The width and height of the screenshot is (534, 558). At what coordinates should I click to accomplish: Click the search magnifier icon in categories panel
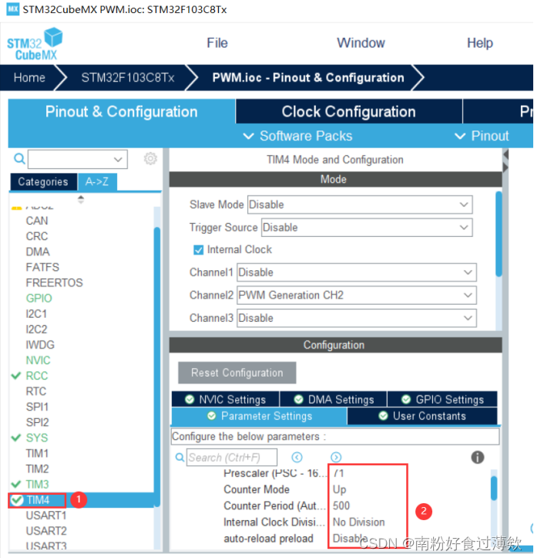19,159
